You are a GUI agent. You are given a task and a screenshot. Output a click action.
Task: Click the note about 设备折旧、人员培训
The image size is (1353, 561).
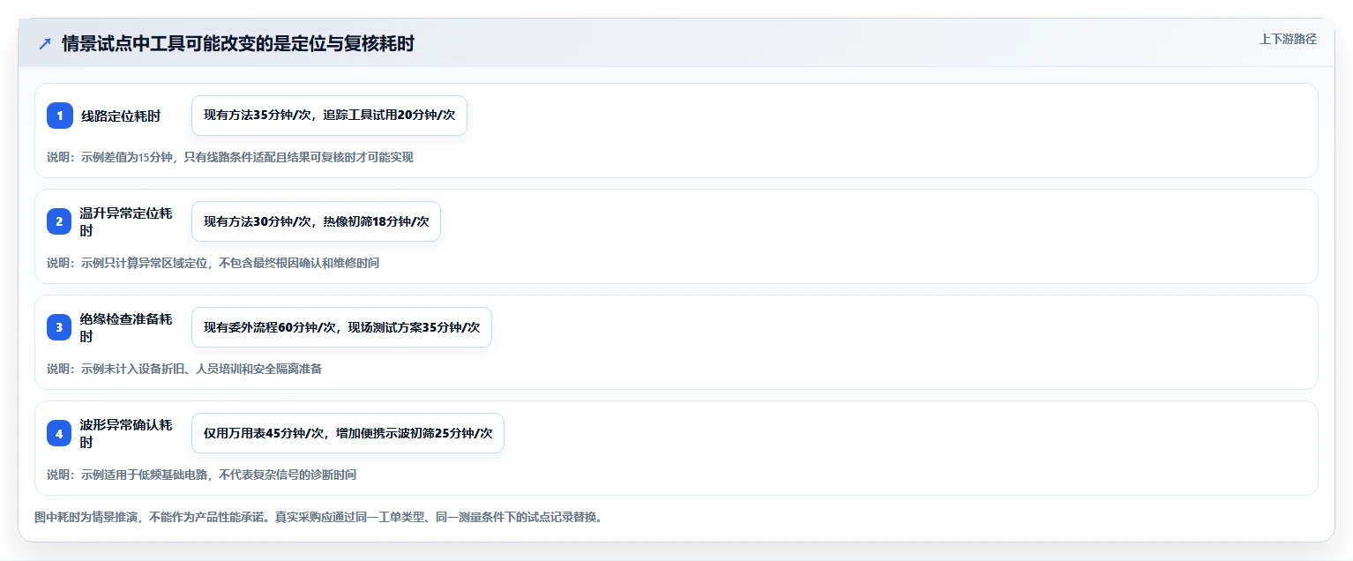click(184, 369)
